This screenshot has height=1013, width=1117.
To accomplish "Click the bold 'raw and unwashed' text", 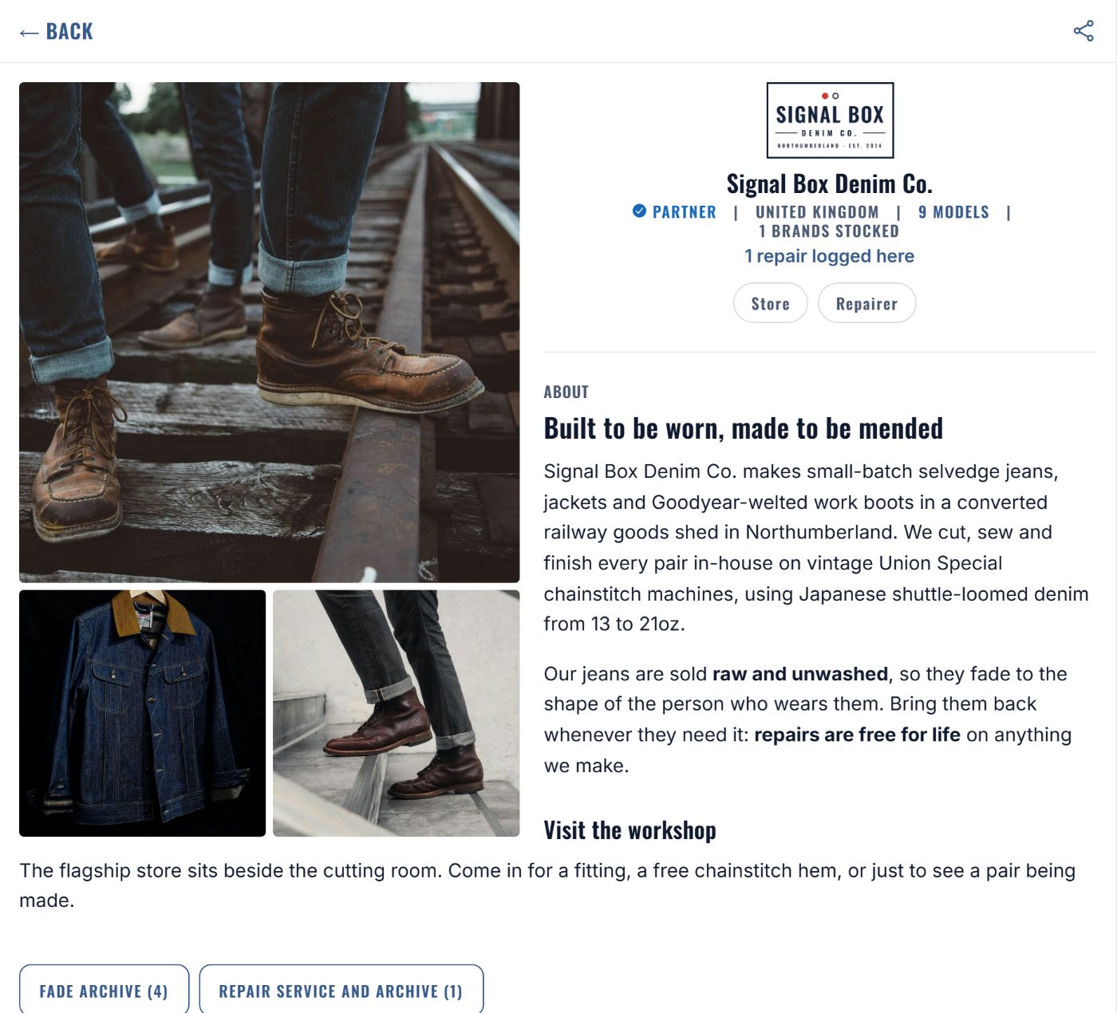I will pos(799,674).
